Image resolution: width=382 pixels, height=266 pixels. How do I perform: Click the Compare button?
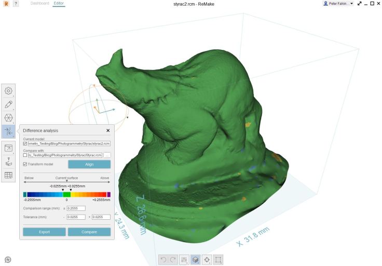coord(89,232)
